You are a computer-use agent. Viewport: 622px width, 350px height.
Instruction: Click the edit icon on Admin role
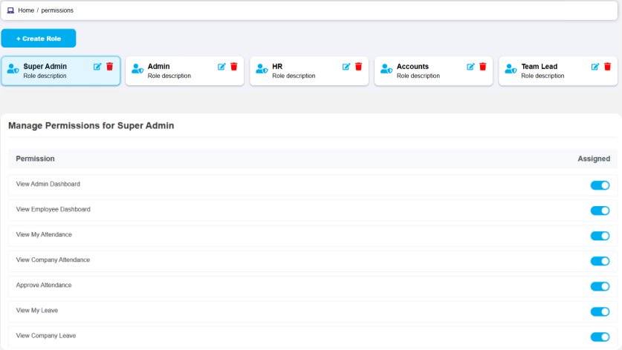221,67
